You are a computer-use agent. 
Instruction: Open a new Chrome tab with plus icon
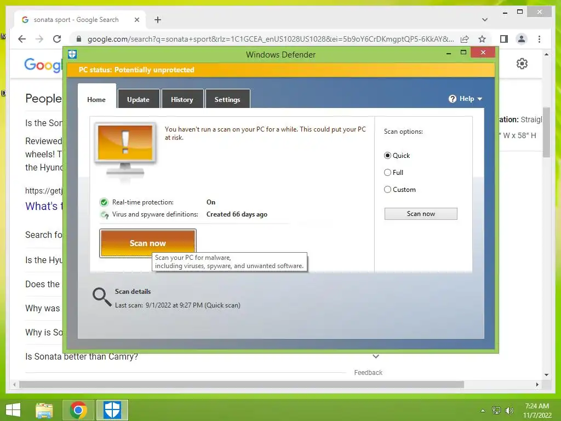coord(158,20)
